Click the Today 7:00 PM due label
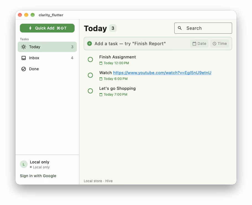Screen dimensions: 252x205 (x=116, y=95)
